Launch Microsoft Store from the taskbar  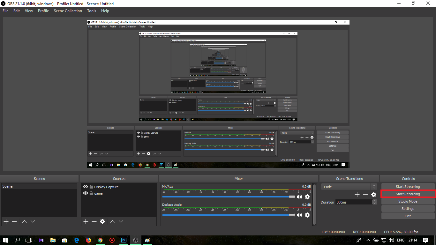point(65,240)
